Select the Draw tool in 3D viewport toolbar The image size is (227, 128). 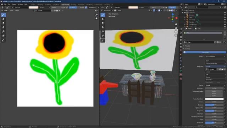pos(103,15)
